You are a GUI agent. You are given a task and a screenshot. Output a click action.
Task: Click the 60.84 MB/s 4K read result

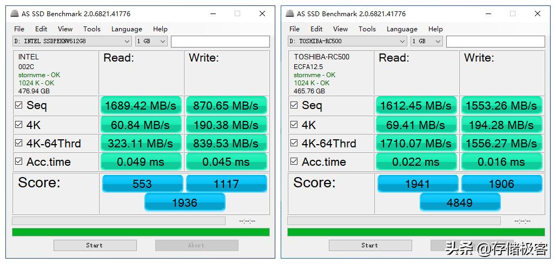pyautogui.click(x=141, y=125)
